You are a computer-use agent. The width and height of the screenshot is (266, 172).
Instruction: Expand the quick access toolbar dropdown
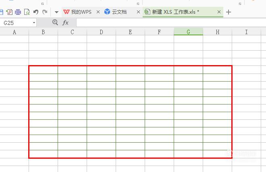[x=56, y=12]
